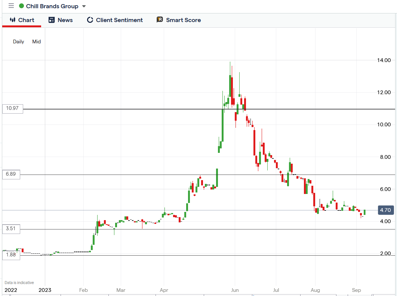The width and height of the screenshot is (397, 296).
Task: Click the 4.00 price axis label
Action: tap(385, 221)
